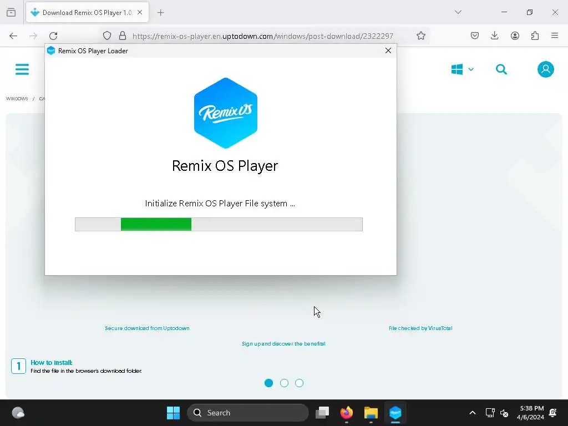This screenshot has height=426, width=568.
Task: Open Firefox View in the tab bar
Action: point(11,13)
